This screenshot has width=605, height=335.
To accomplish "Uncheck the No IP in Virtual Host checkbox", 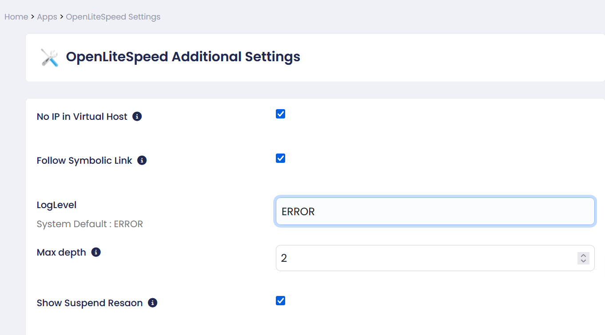I will [280, 114].
